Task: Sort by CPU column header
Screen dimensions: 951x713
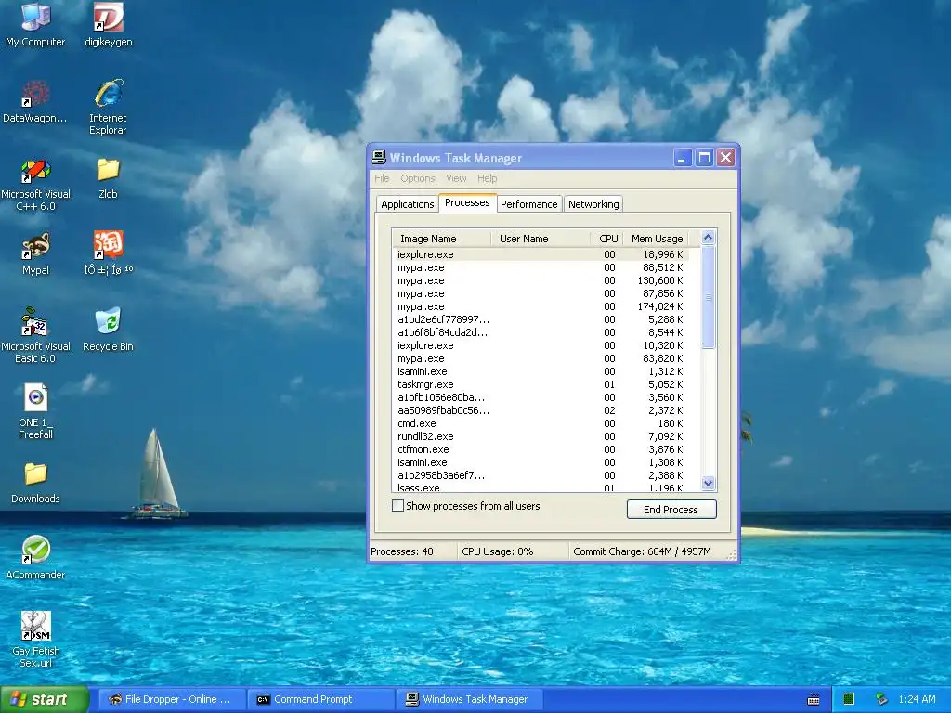Action: pyautogui.click(x=607, y=239)
